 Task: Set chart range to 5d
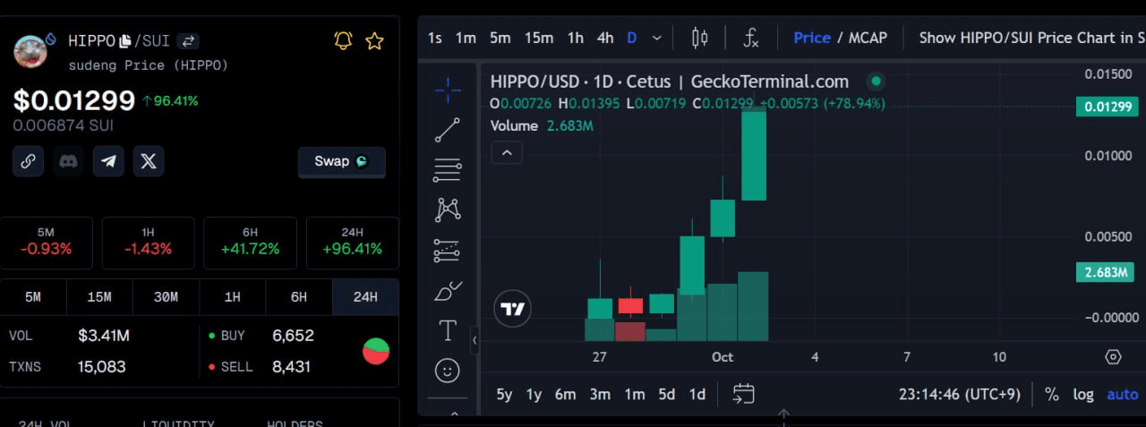pos(667,394)
